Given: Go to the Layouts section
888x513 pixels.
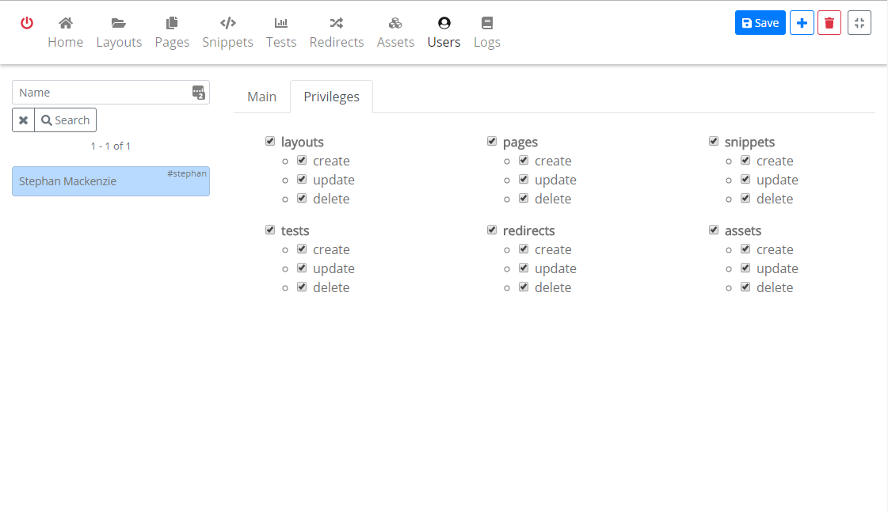Looking at the screenshot, I should click(119, 32).
